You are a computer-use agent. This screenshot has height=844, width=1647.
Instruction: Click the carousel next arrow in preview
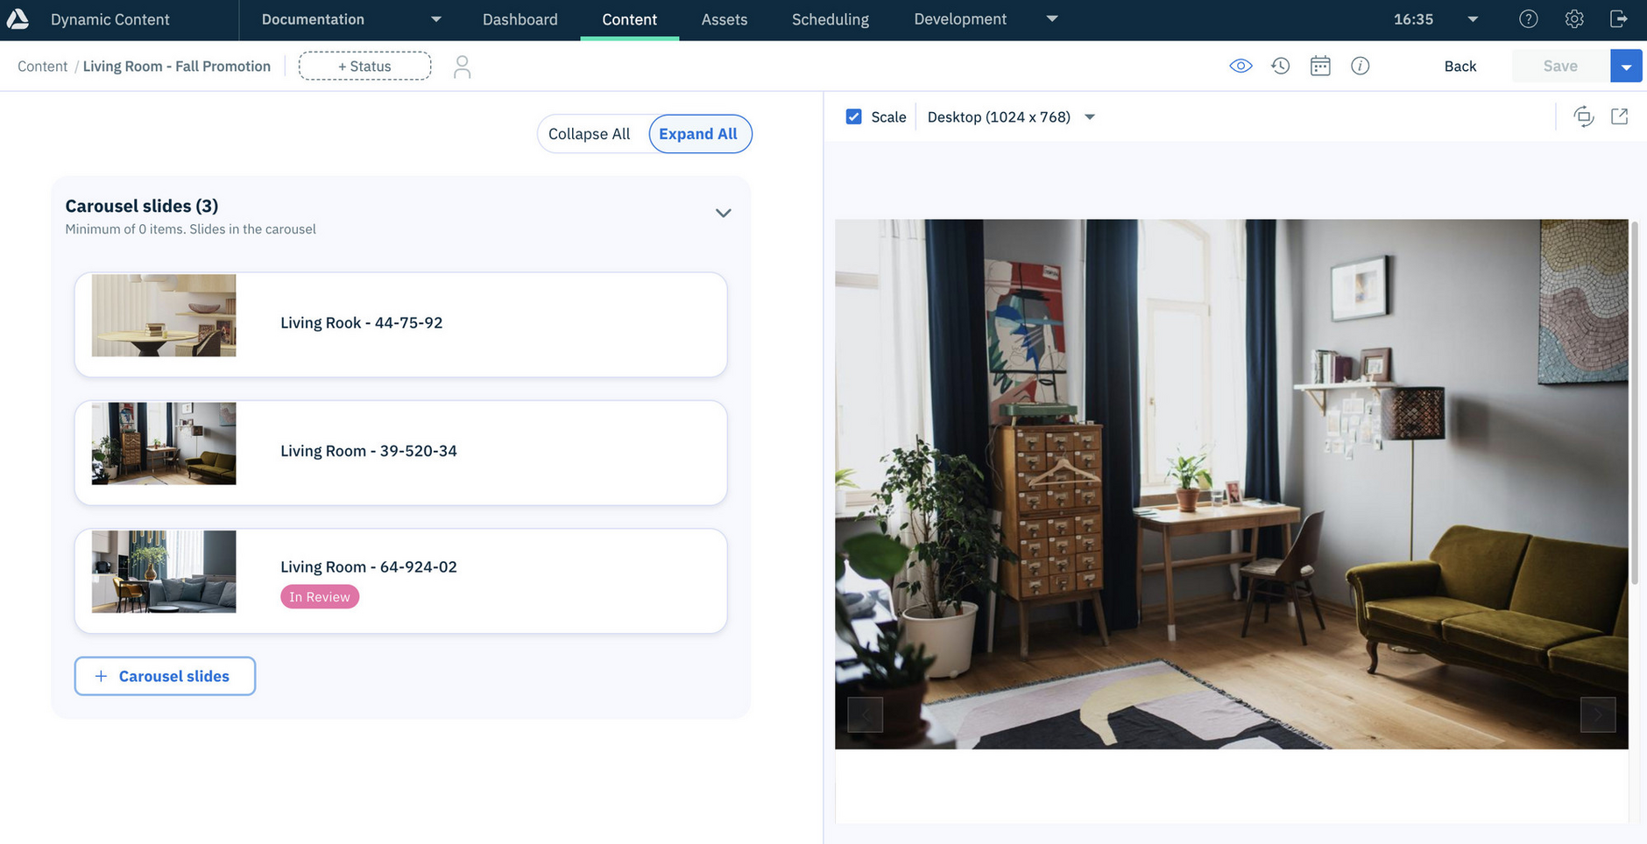pyautogui.click(x=1598, y=714)
